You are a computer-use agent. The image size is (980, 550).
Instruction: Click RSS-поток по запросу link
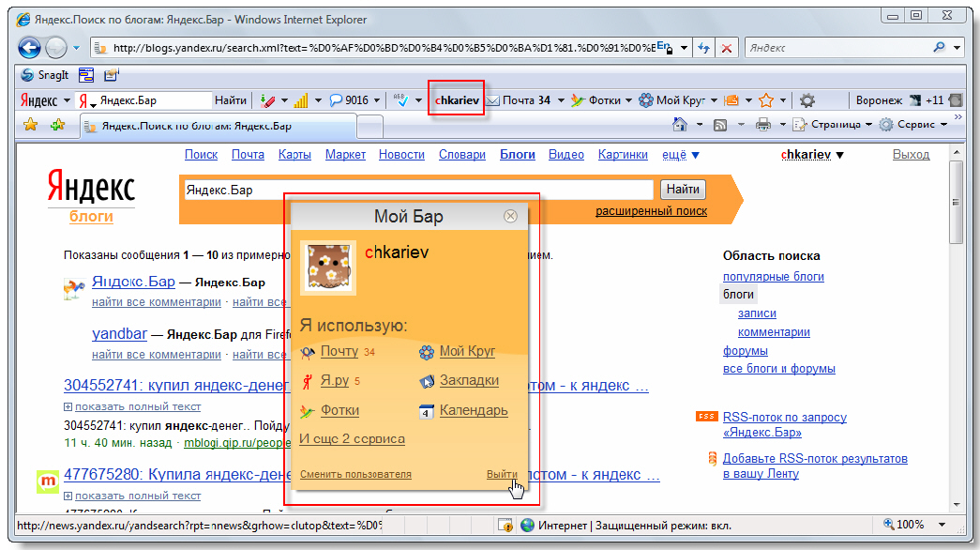(784, 425)
